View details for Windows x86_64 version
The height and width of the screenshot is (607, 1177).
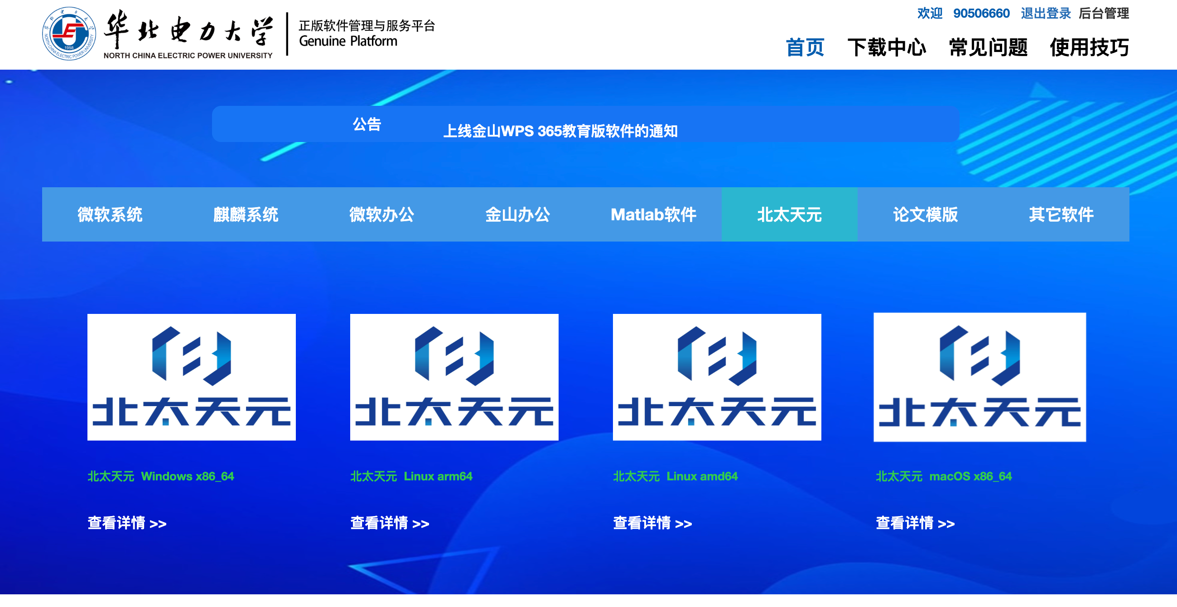(127, 523)
